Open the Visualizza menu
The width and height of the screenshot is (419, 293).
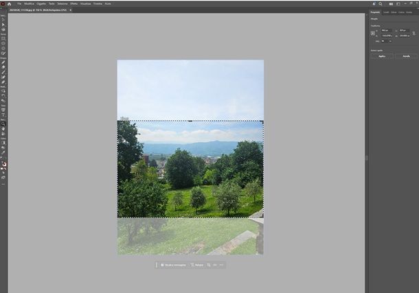(85, 4)
